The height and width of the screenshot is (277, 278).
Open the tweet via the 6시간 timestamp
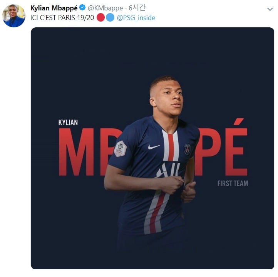tap(137, 8)
